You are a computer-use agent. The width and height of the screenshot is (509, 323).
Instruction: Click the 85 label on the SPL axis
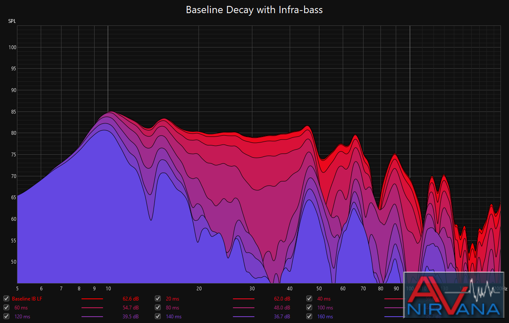point(14,112)
